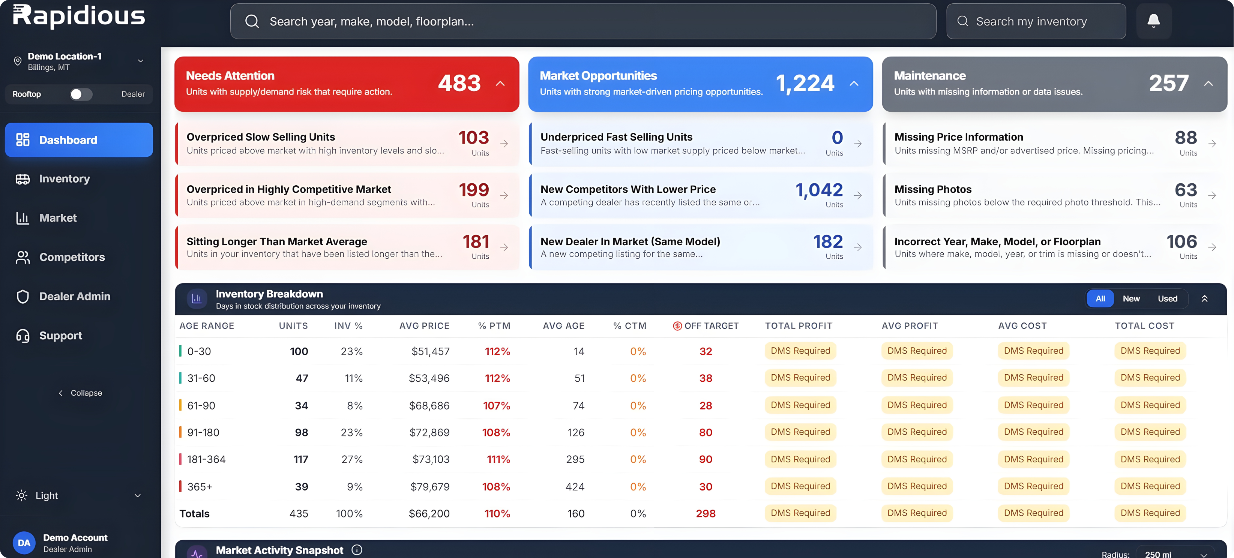
Task: Click the Market Activity Snapshot info icon
Action: pyautogui.click(x=357, y=550)
